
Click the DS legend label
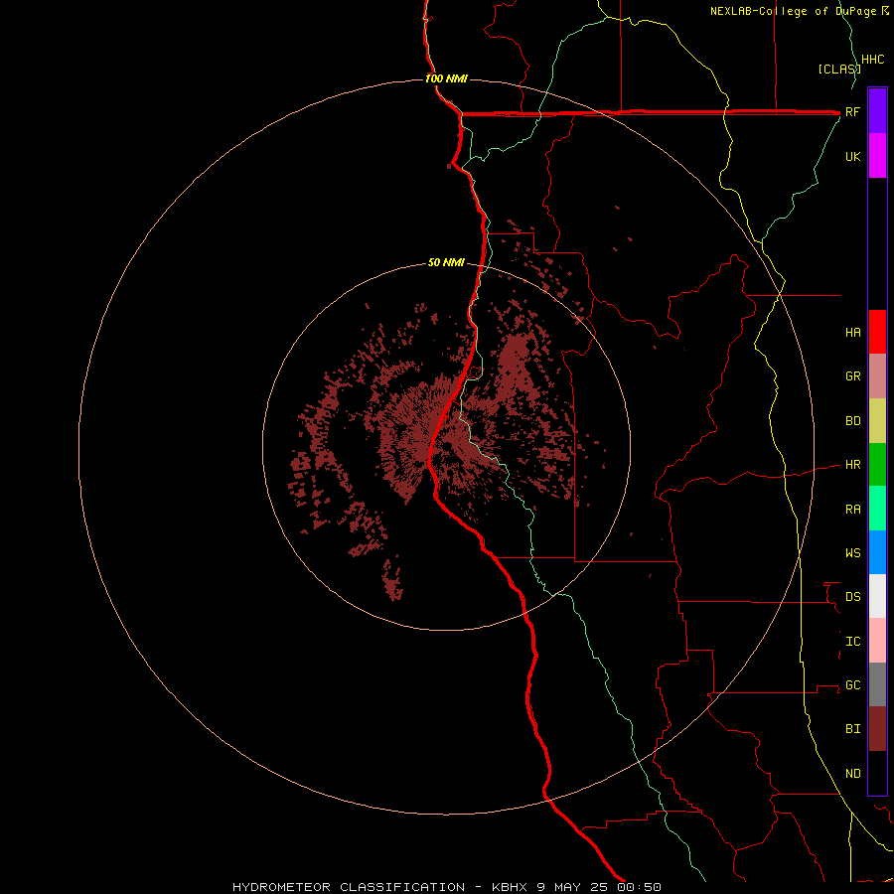click(x=852, y=597)
